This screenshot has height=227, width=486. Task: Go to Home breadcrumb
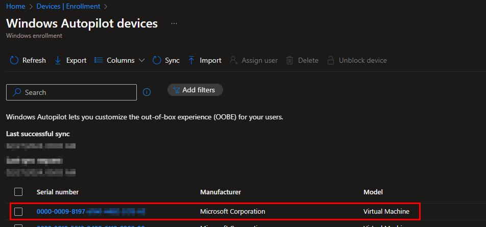[15, 7]
